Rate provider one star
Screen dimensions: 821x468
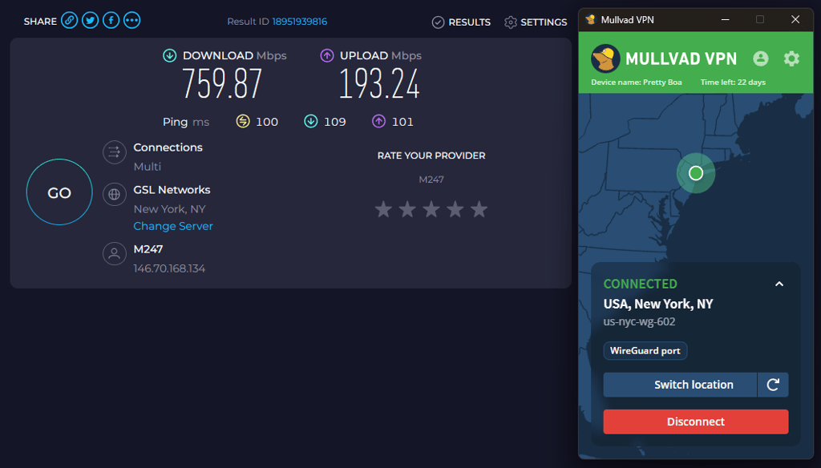pos(383,209)
